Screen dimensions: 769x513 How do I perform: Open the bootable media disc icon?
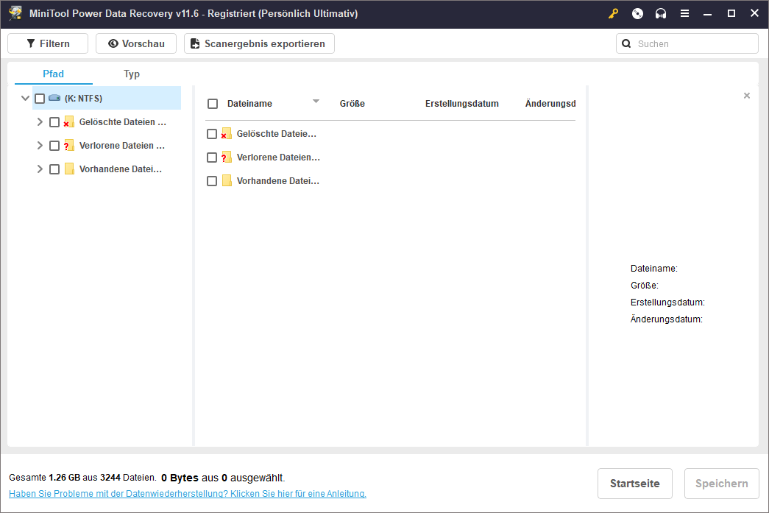pyautogui.click(x=637, y=13)
